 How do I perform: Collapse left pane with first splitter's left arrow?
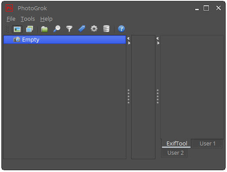(x=129, y=38)
